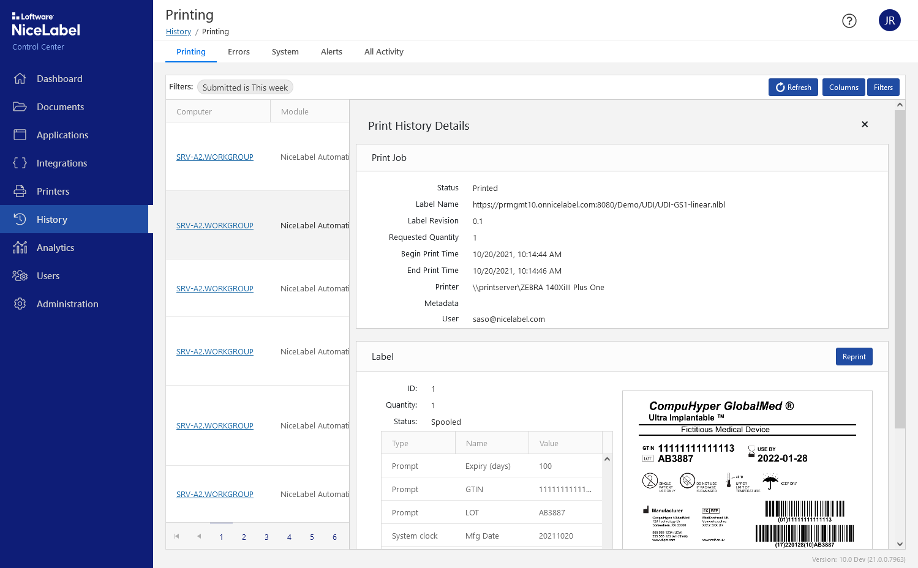Click the Users group icon
918x568 pixels.
click(x=20, y=275)
